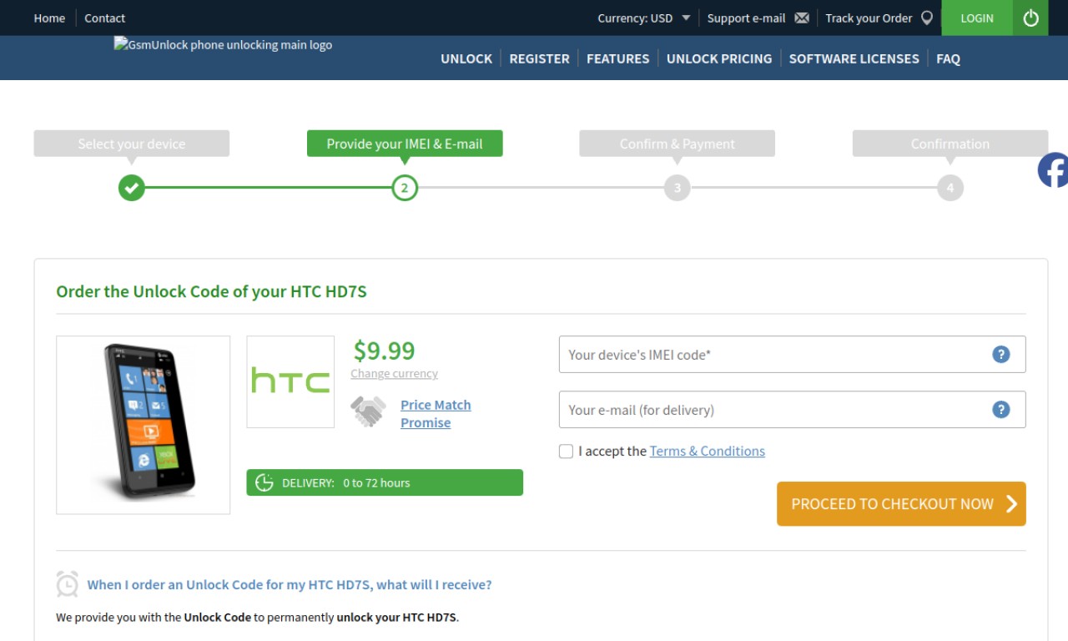
Task: Click the Confirm & Payment step label
Action: click(x=678, y=144)
